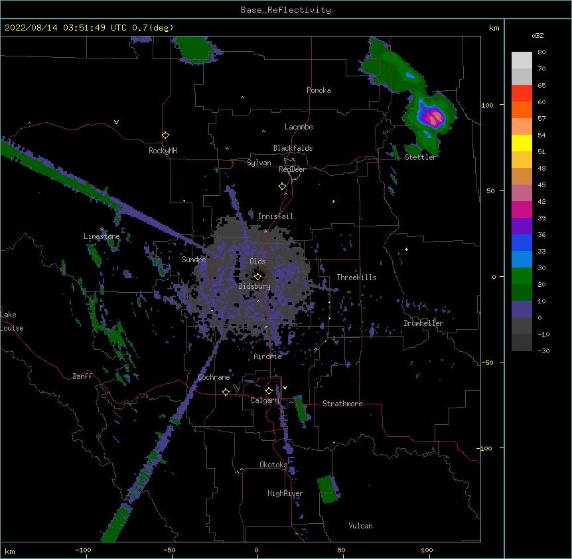Click the white plus marker north of Drumheller
Image resolution: width=572 pixels, height=559 pixels.
point(406,249)
